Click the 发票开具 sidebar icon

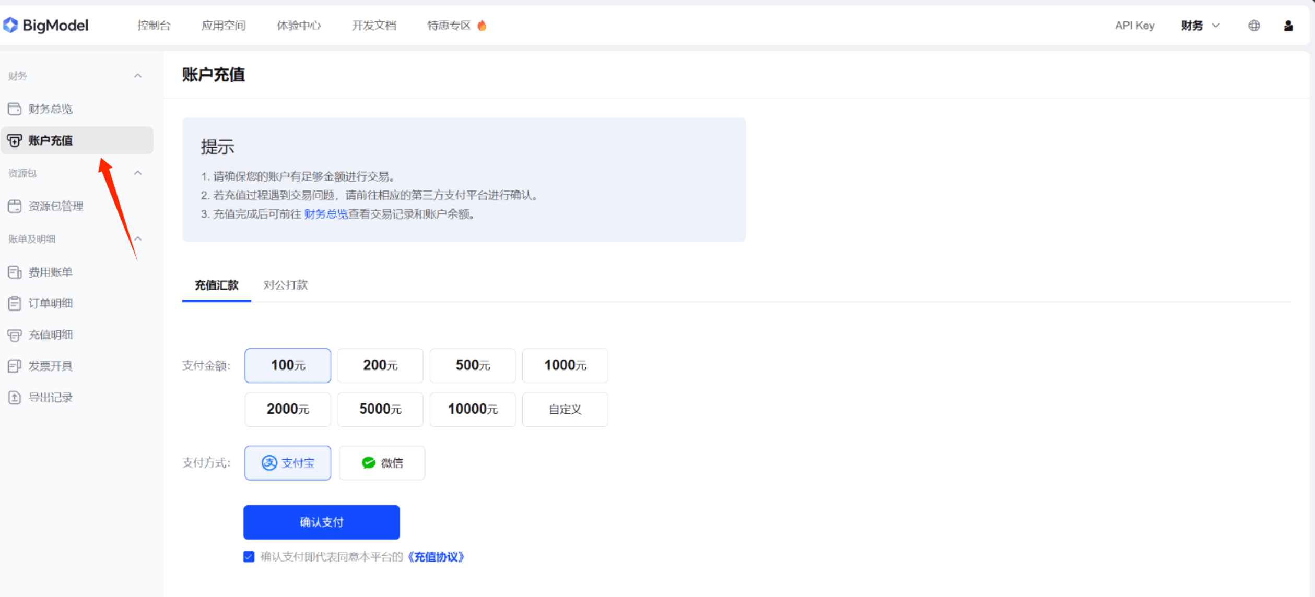(x=15, y=366)
